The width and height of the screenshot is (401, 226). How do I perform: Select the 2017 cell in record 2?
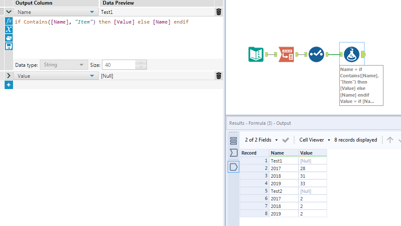[283, 168]
